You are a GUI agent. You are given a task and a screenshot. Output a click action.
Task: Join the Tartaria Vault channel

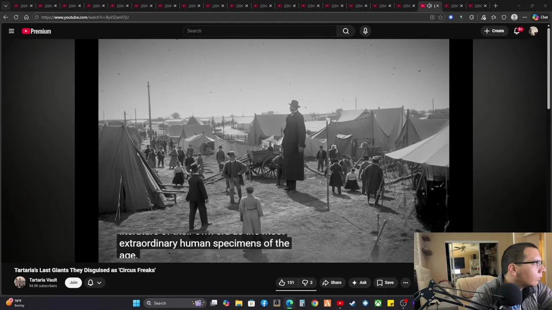pyautogui.click(x=73, y=282)
